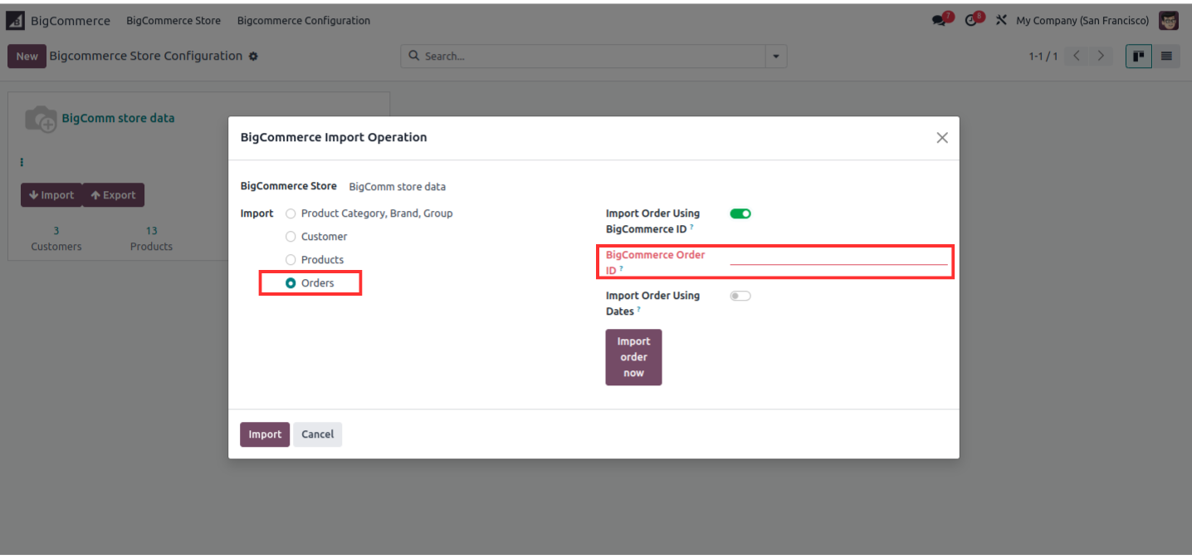Open the store card three-dot menu
The width and height of the screenshot is (1192, 559).
(22, 163)
